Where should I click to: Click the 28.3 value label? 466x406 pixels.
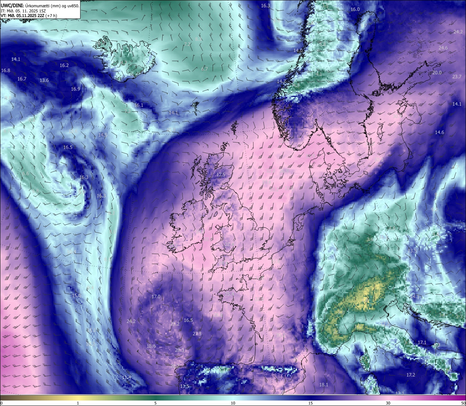pyautogui.click(x=179, y=350)
